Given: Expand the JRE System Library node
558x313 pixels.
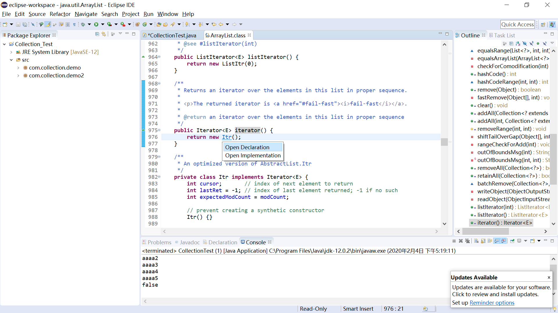Looking at the screenshot, I should pyautogui.click(x=11, y=52).
